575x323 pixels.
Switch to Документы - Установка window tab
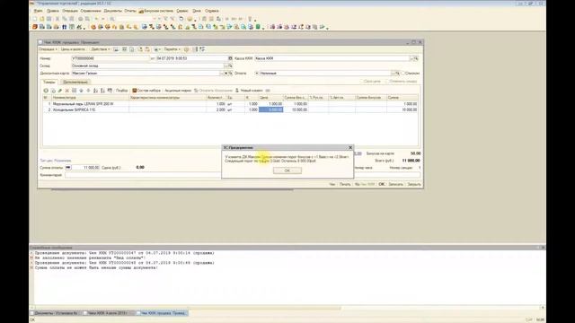56,313
